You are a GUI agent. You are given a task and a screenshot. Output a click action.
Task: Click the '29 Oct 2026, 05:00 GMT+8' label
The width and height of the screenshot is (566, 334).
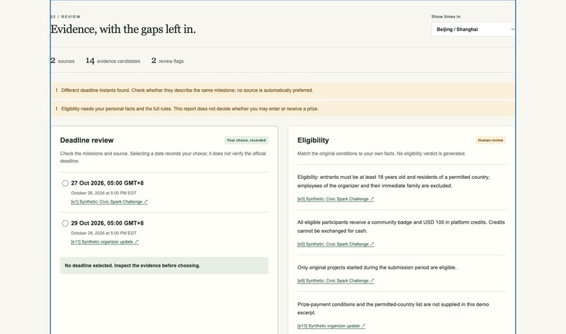point(107,223)
